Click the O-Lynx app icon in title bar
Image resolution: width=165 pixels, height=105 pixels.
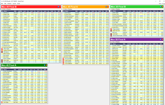[2, 1]
